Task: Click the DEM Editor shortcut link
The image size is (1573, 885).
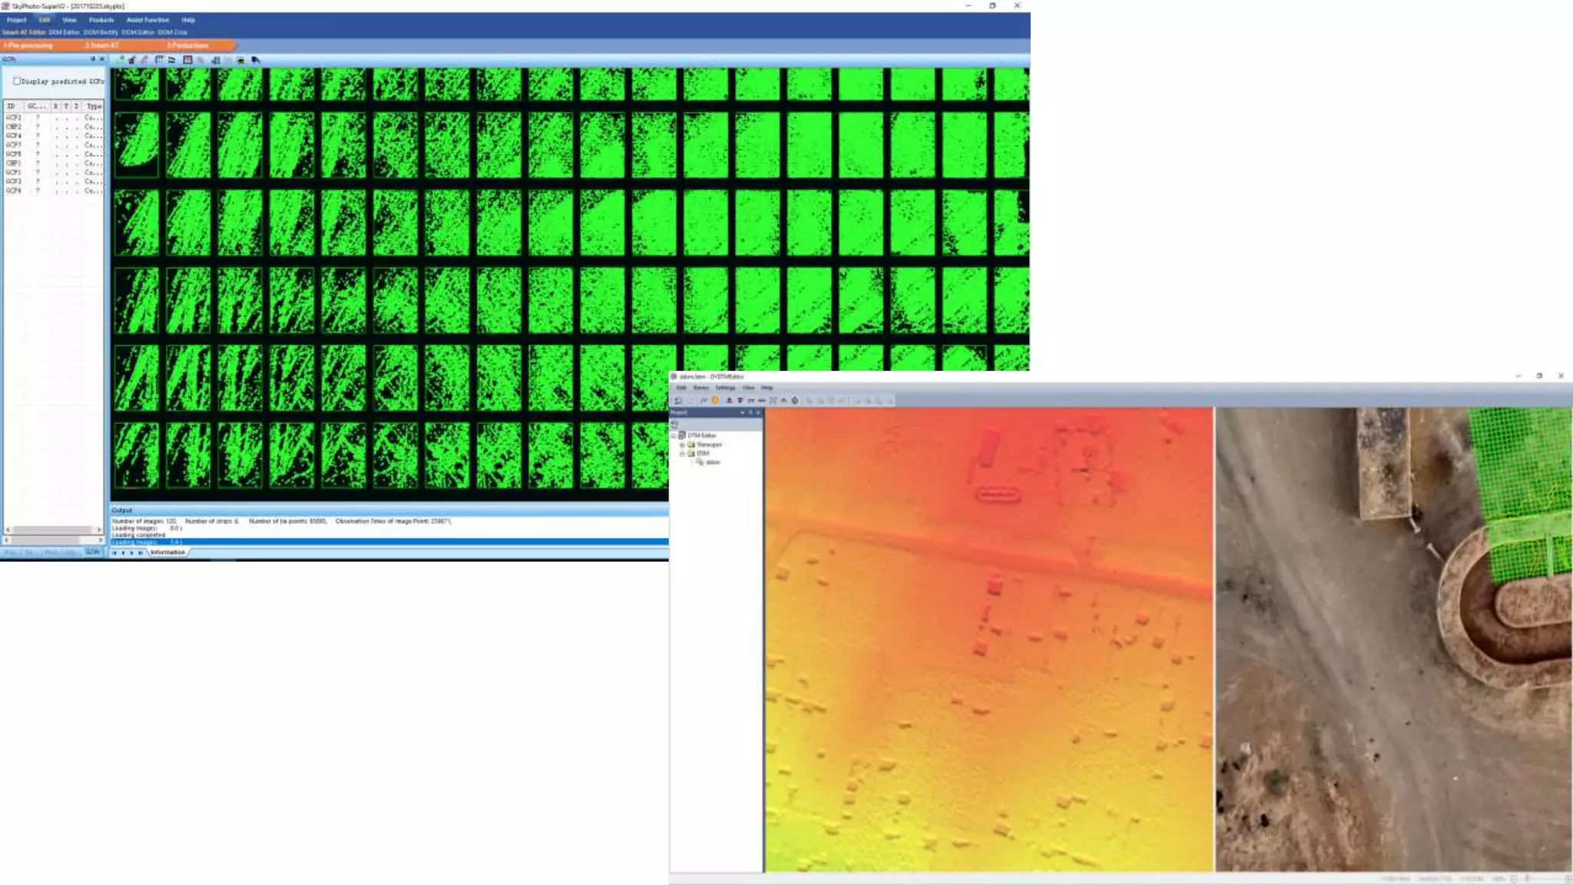Action: point(65,32)
